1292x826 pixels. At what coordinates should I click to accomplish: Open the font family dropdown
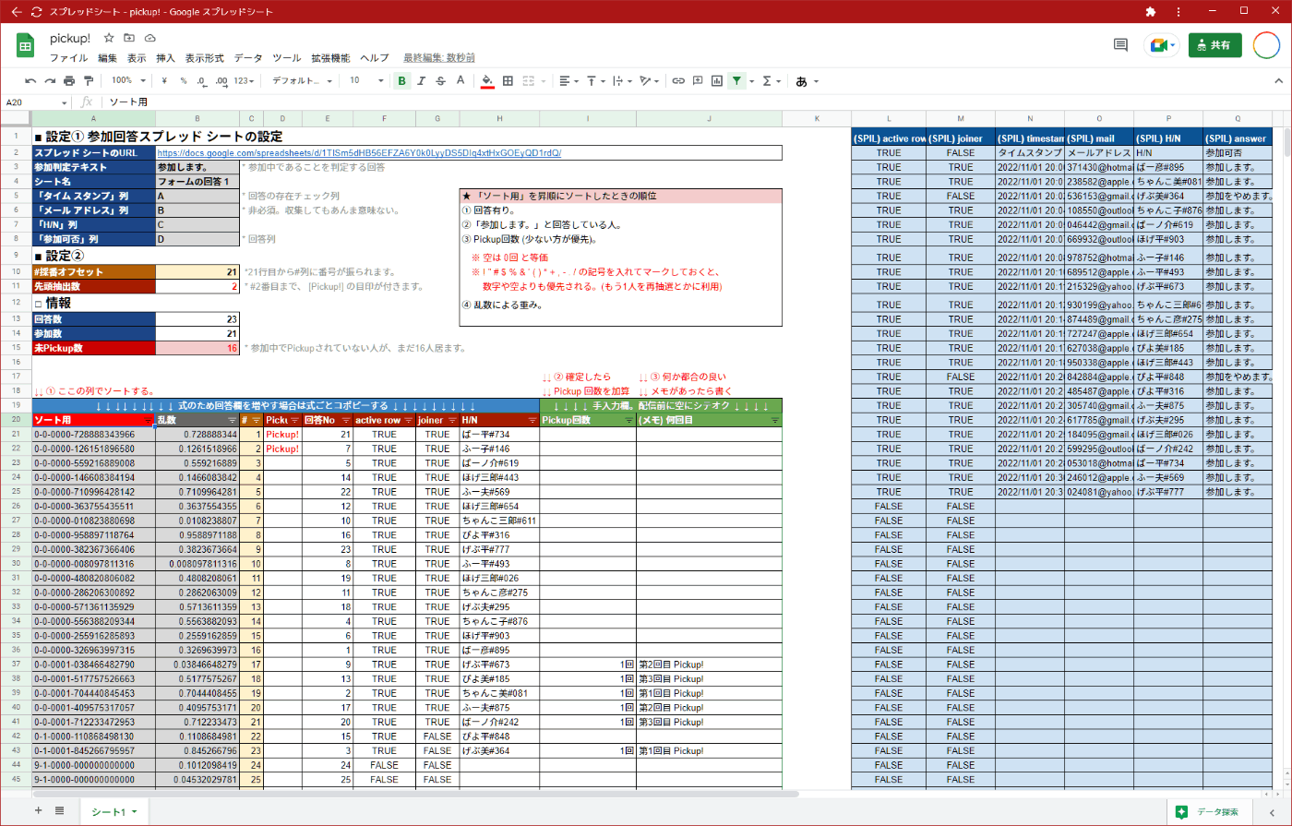point(304,81)
